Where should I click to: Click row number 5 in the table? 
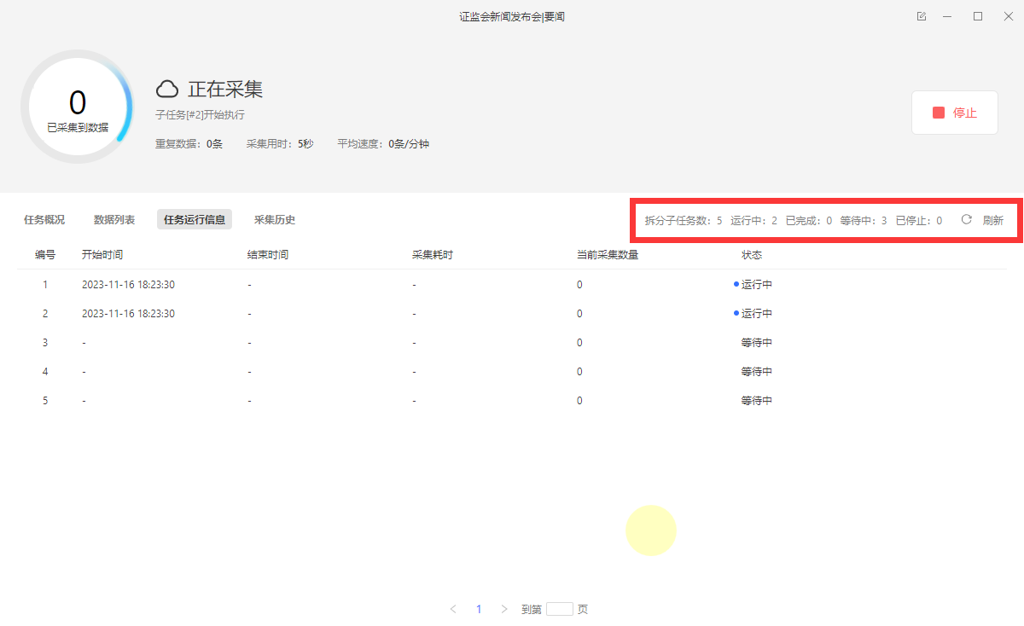45,401
